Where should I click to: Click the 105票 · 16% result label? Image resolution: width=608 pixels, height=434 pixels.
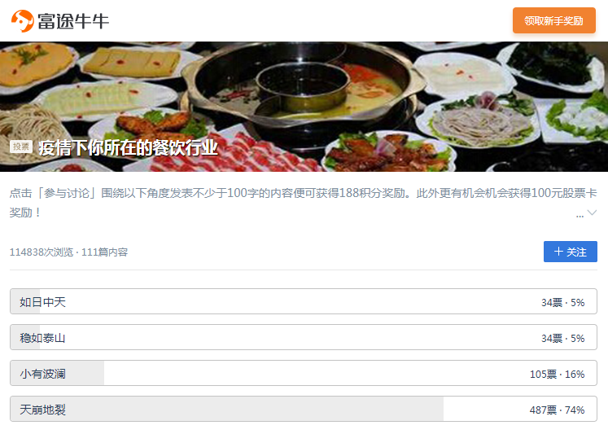pyautogui.click(x=557, y=375)
